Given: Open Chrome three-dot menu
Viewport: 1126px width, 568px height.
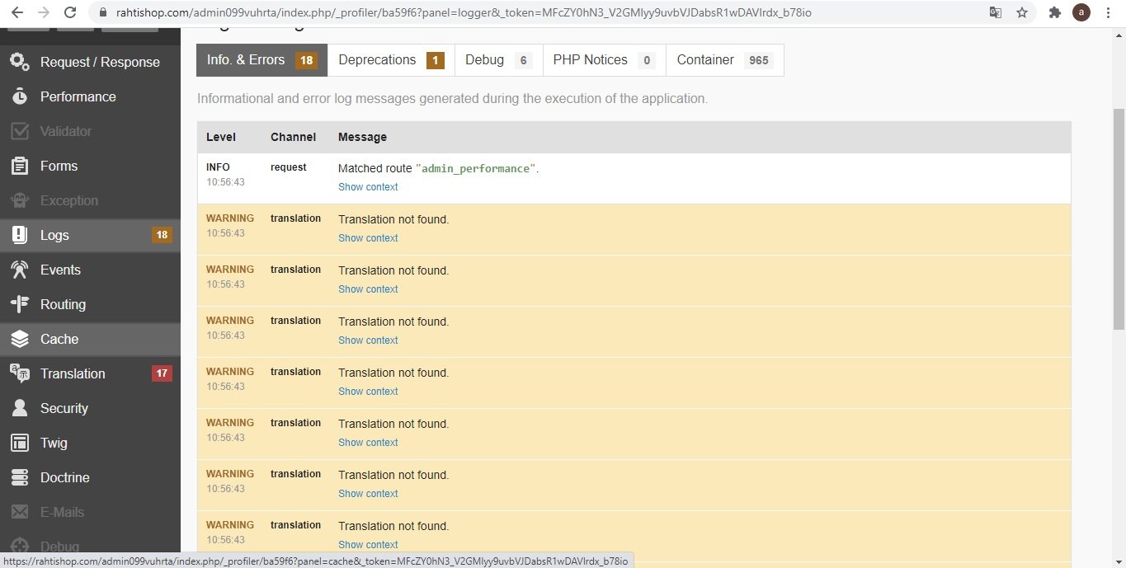Looking at the screenshot, I should 1109,12.
